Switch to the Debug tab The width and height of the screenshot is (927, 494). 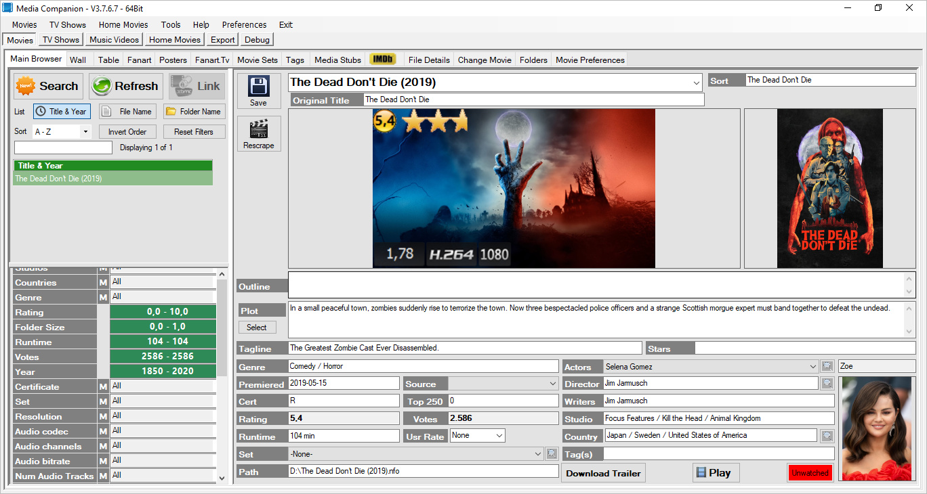point(257,40)
